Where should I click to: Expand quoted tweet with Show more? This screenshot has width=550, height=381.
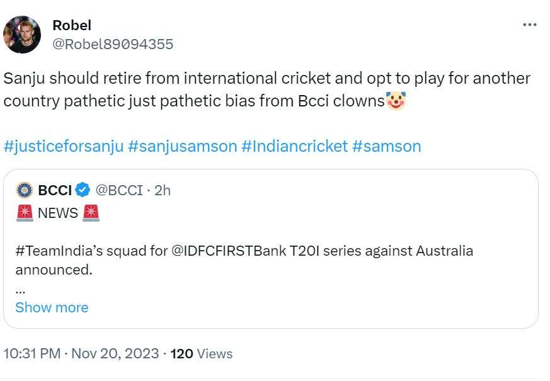point(52,307)
